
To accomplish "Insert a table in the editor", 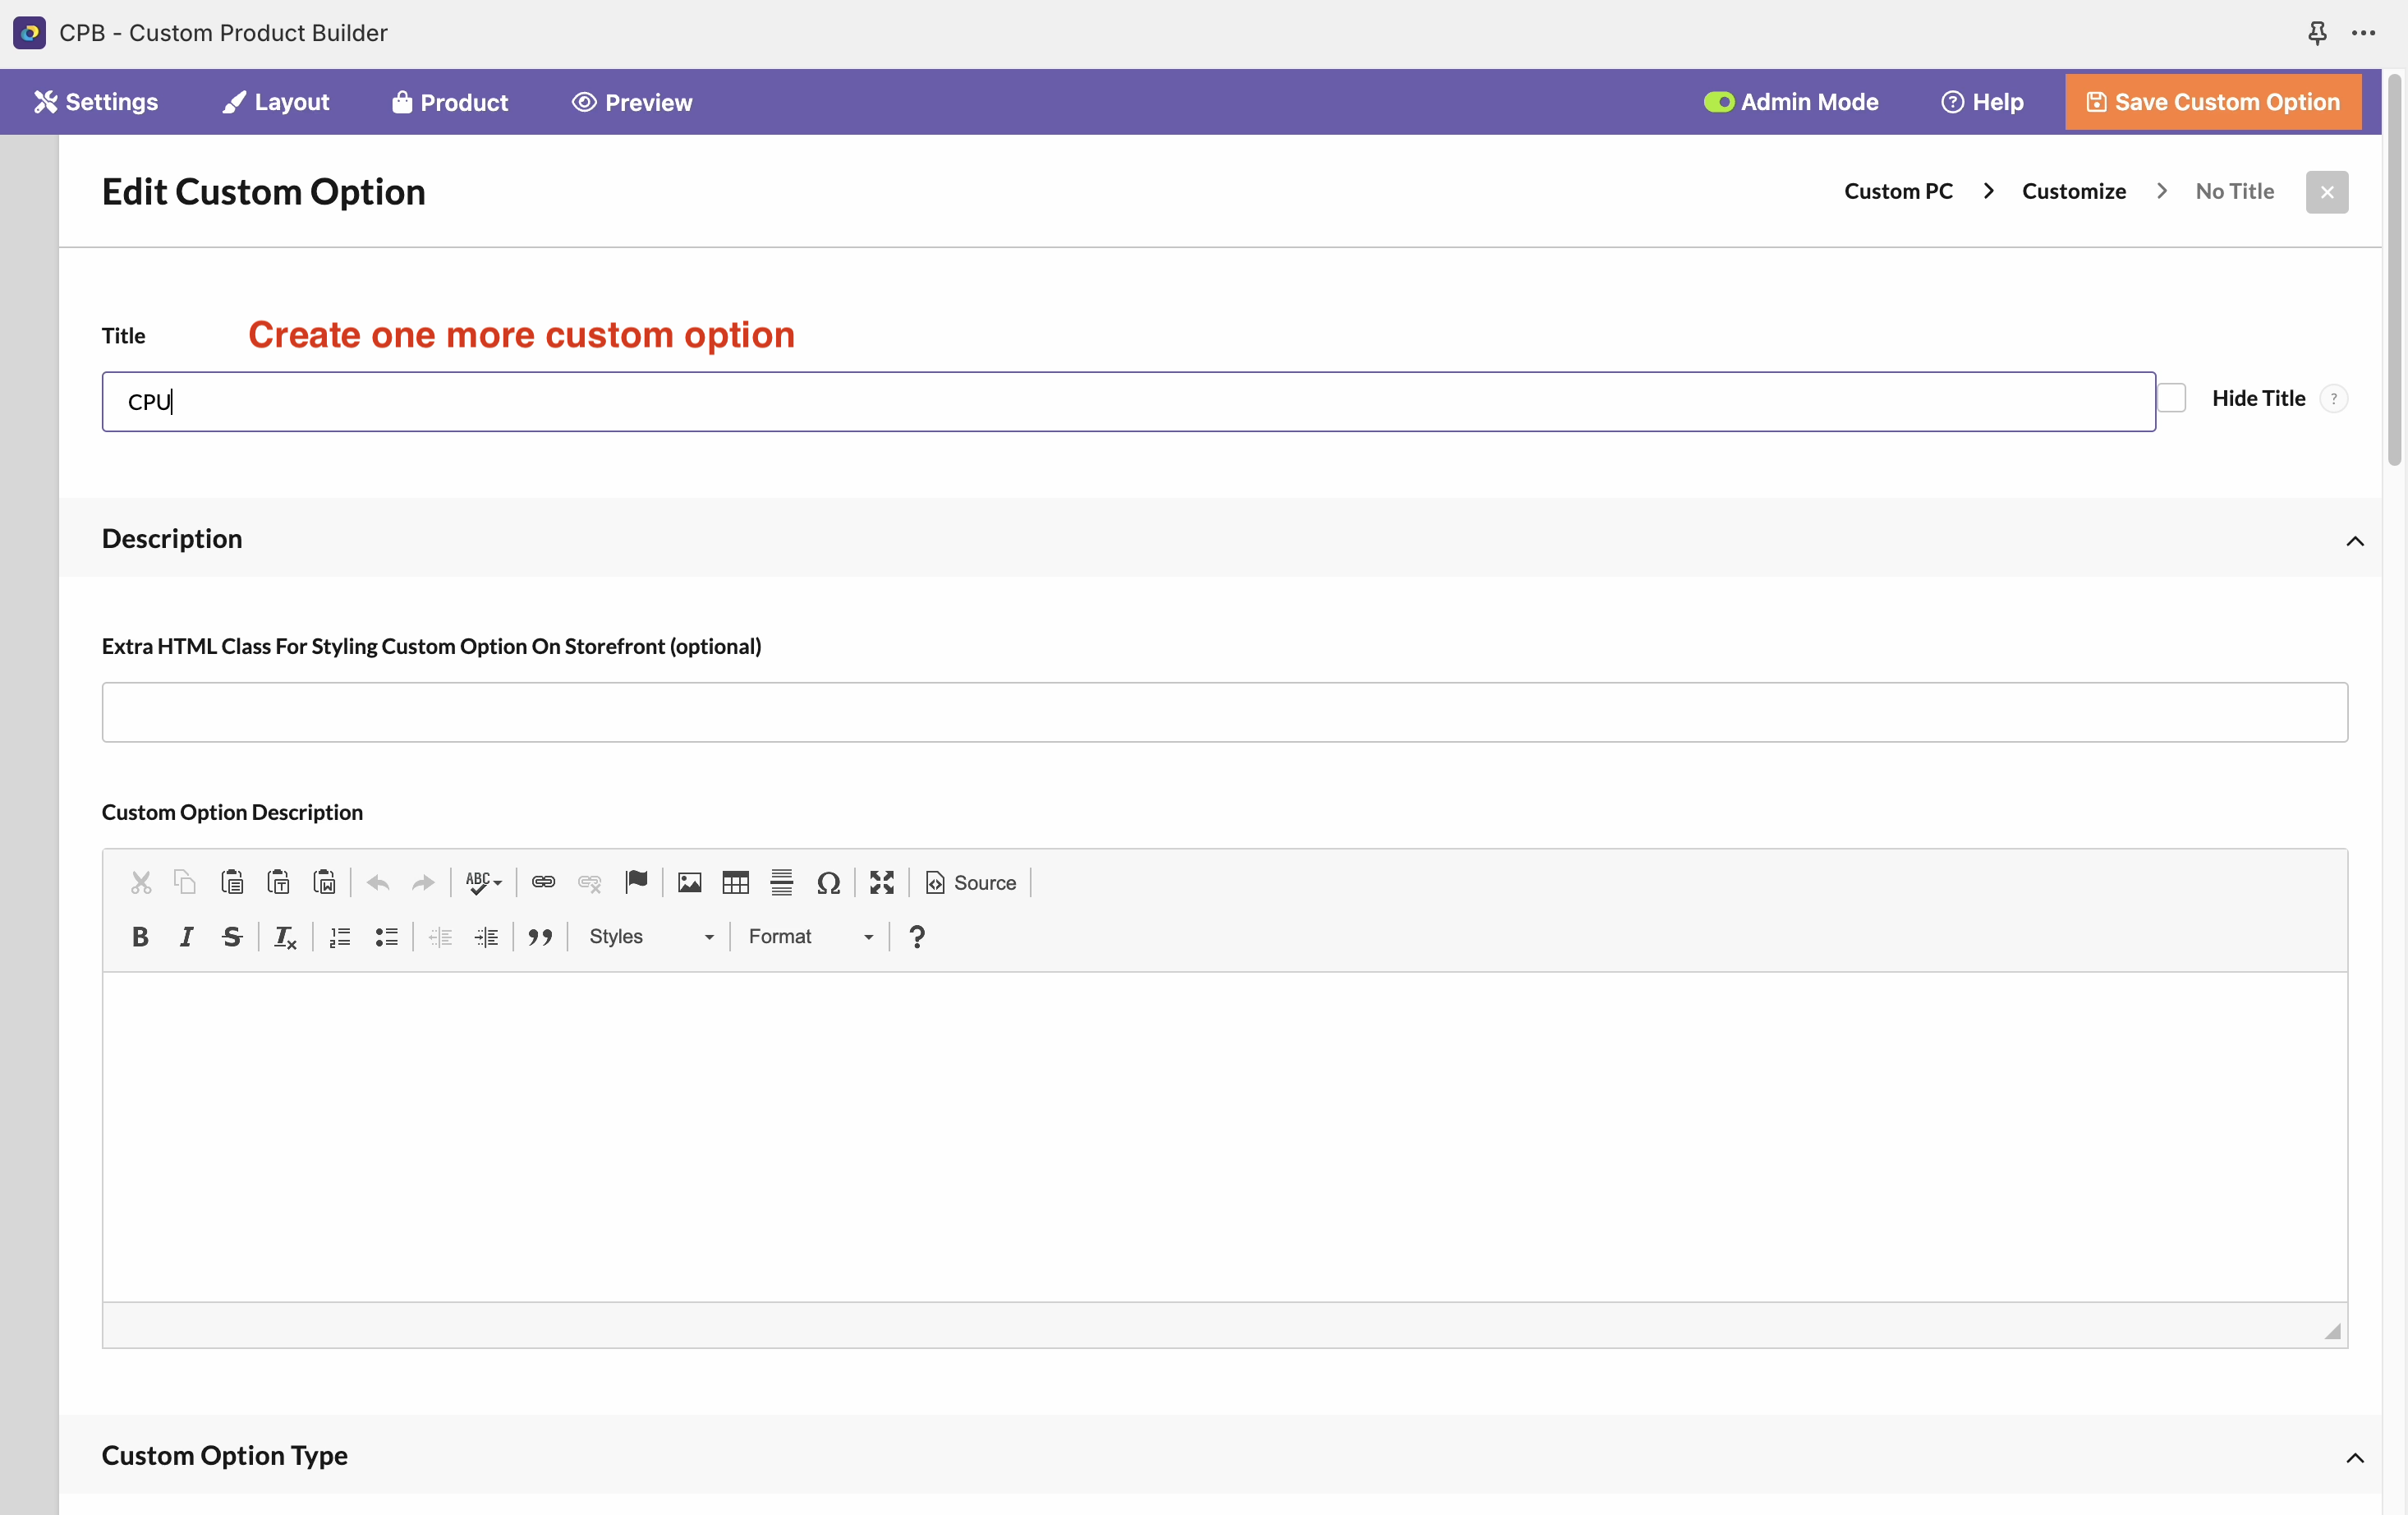I will point(735,882).
